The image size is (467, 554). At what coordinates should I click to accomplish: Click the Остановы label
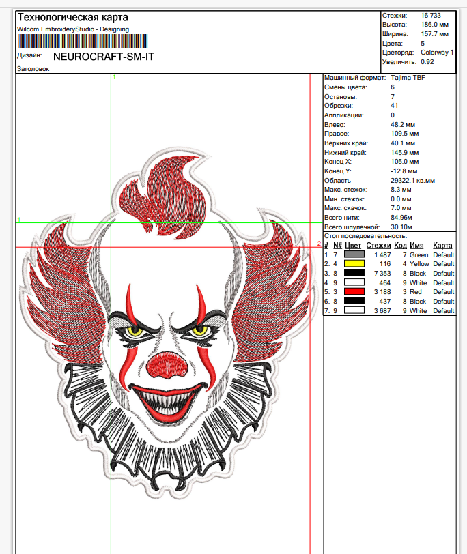341,97
